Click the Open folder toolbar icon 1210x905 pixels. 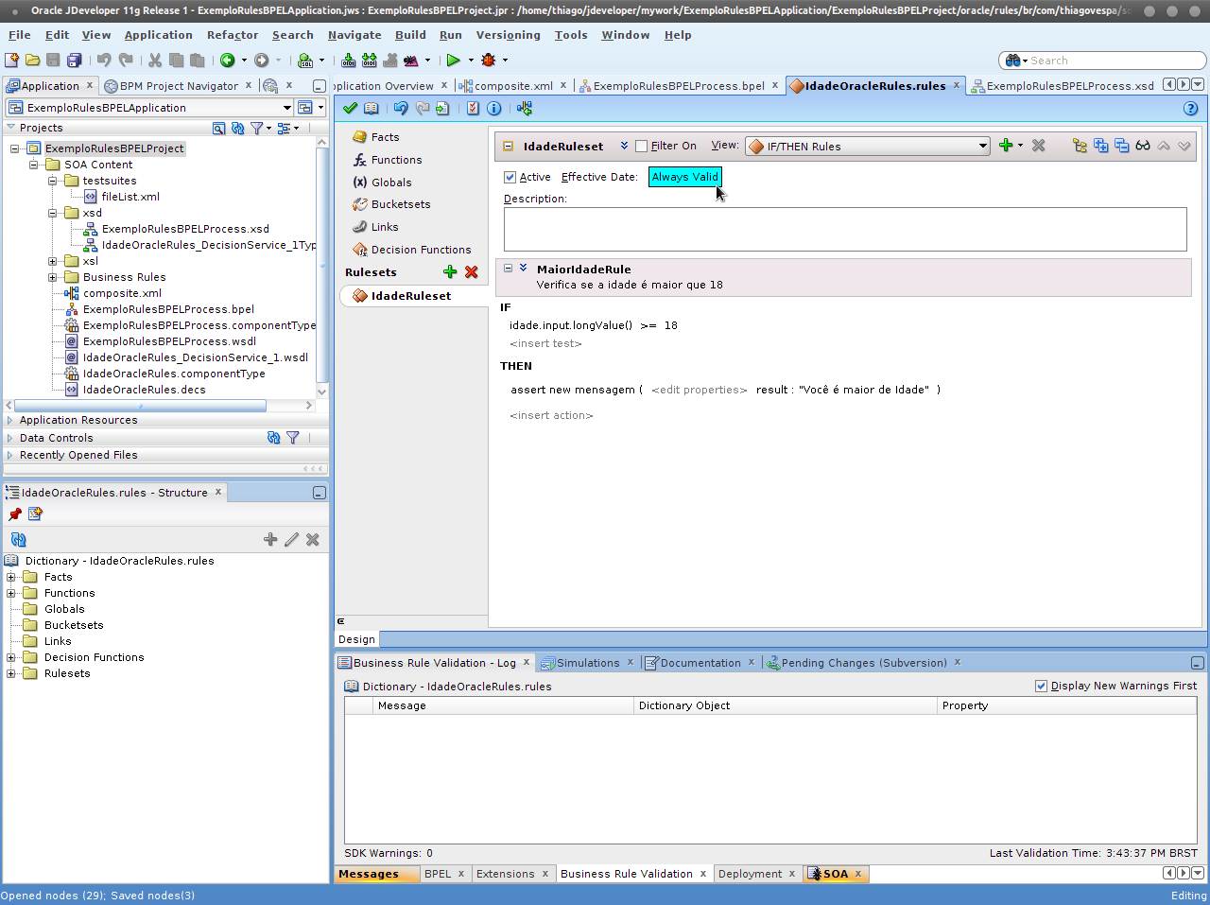[33, 60]
